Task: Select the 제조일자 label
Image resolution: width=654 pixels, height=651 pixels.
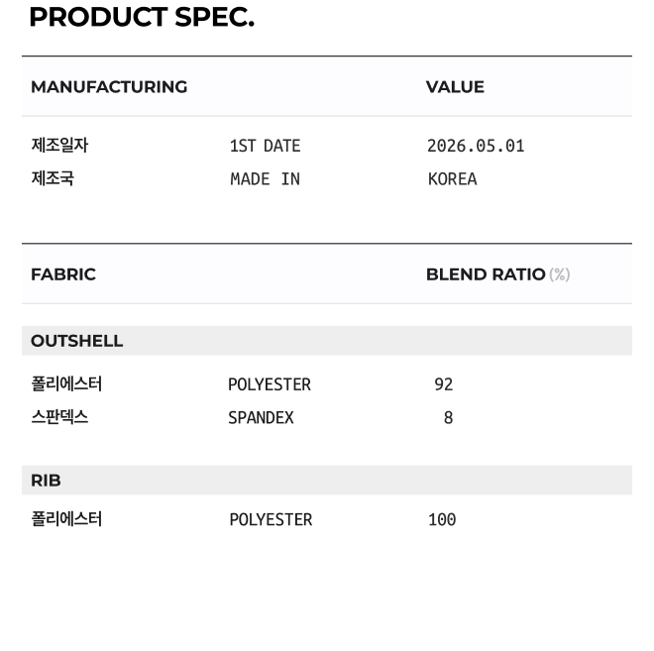Action: 59,145
